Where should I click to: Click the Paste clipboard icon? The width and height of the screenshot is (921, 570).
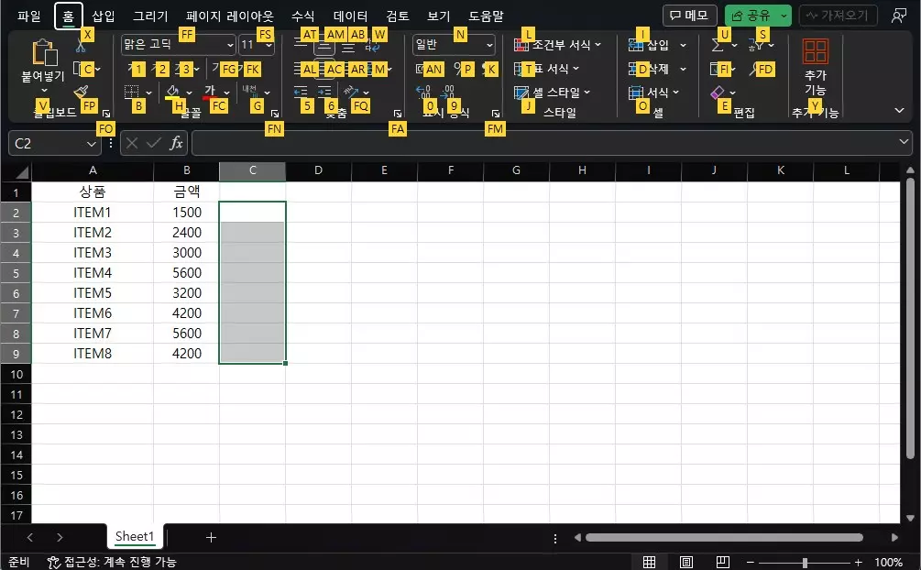45,52
